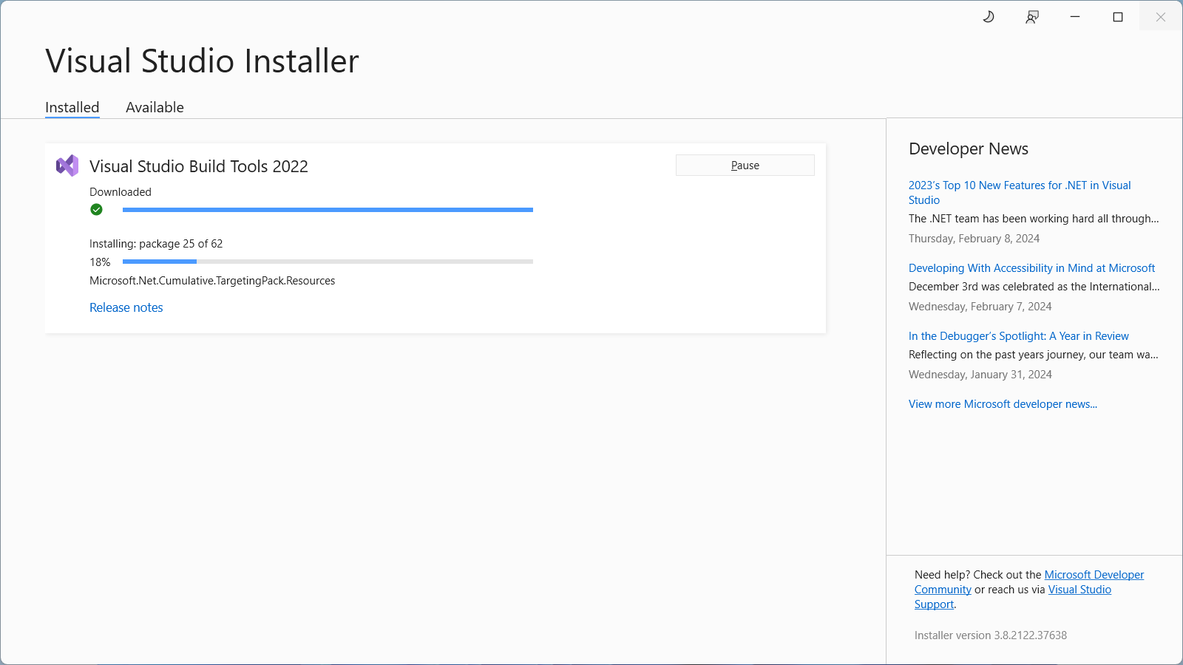The image size is (1183, 665).
Task: Minimize the Visual Studio Installer window
Action: tap(1074, 16)
